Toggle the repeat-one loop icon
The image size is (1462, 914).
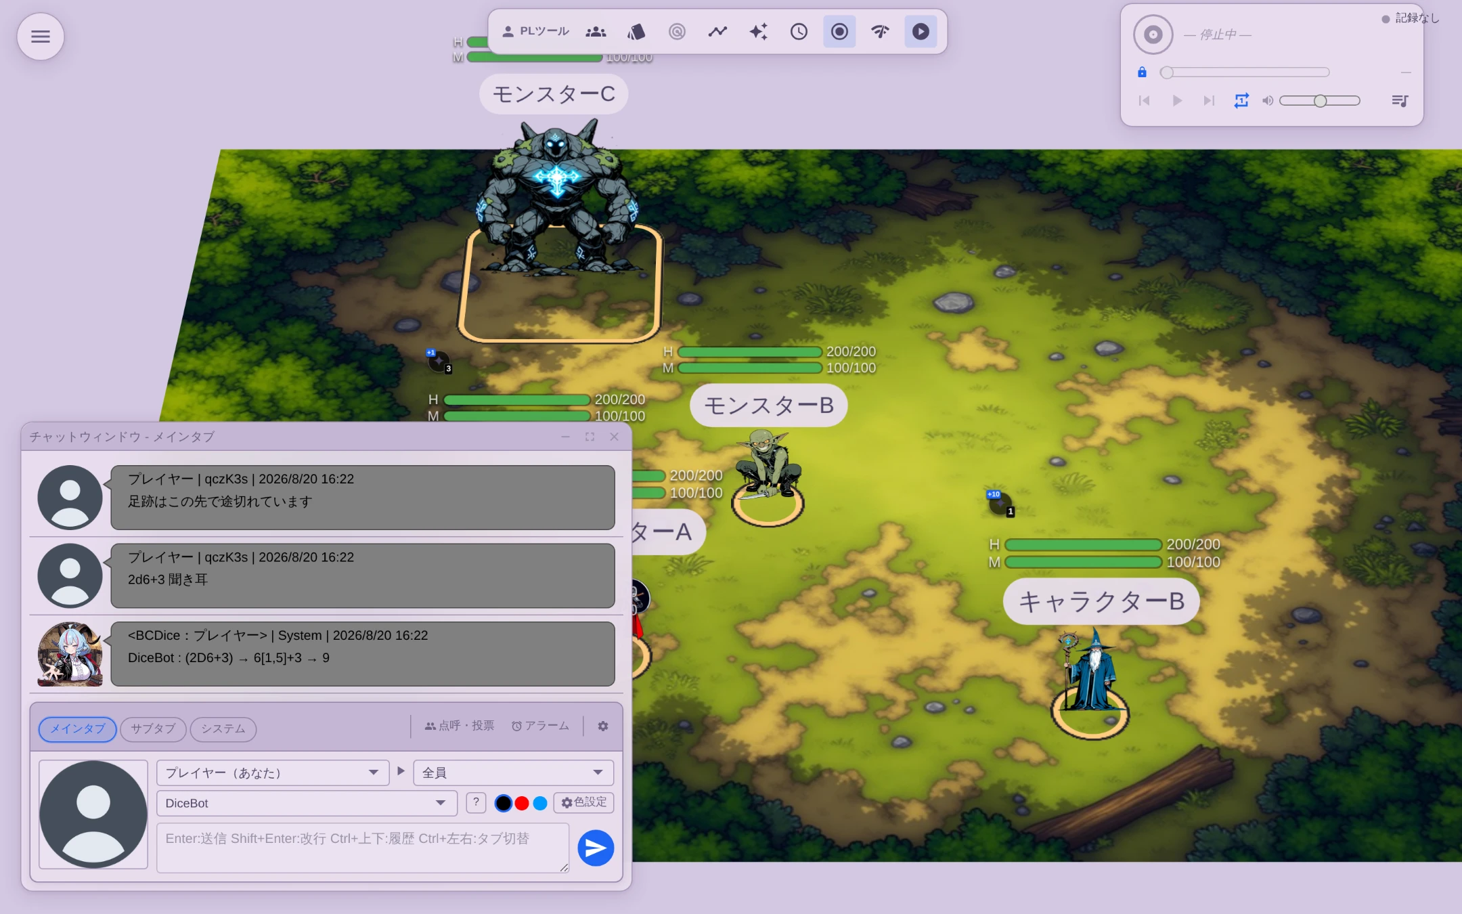[1241, 101]
